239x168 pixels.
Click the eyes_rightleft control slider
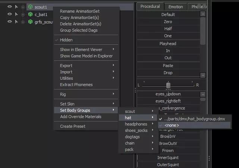point(168,101)
